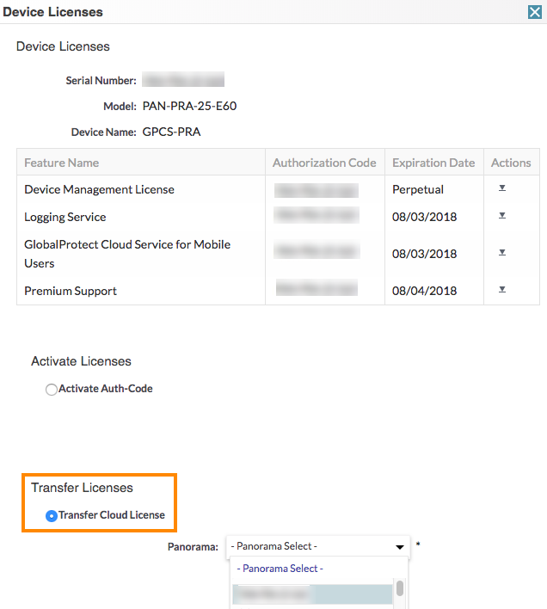Image resolution: width=547 pixels, height=609 pixels.
Task: Click the Feature Name column header
Action: (x=62, y=163)
